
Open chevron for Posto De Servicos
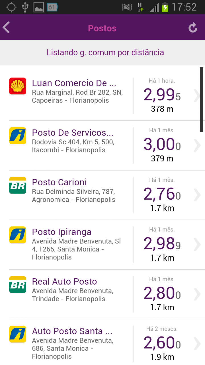point(197,145)
